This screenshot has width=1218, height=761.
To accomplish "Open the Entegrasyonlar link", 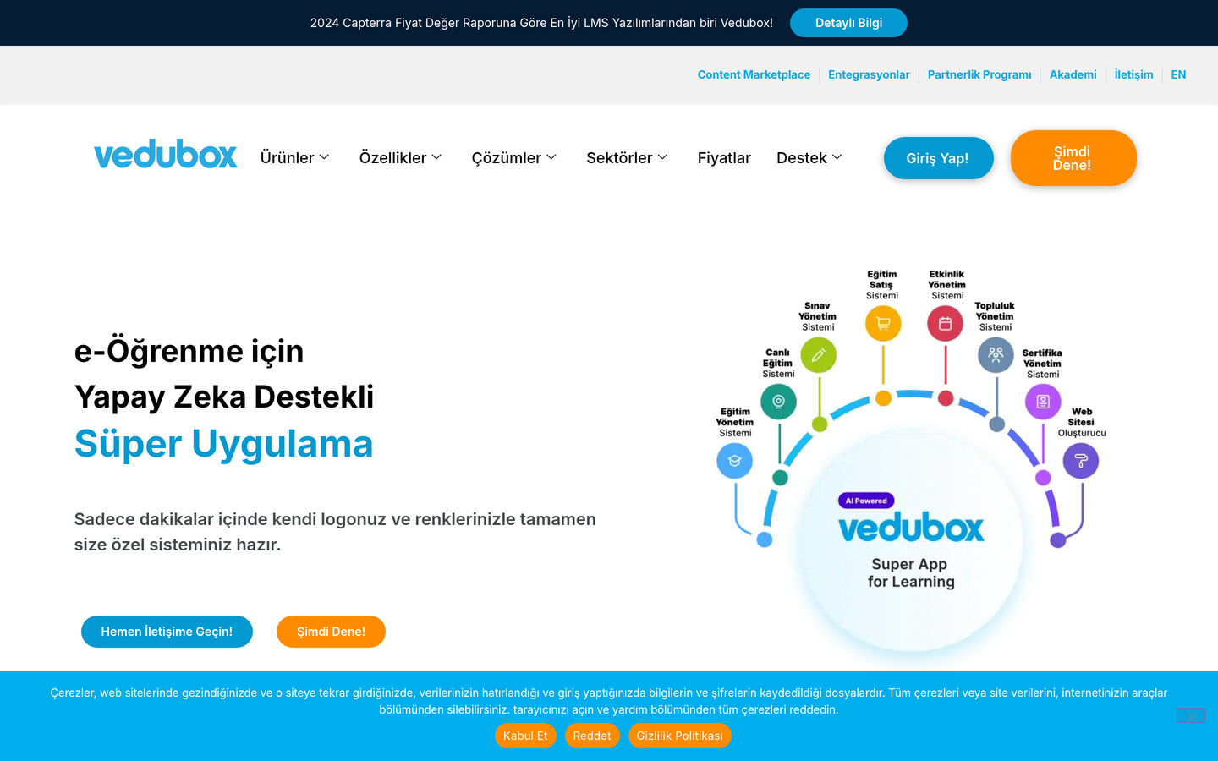I will (869, 74).
